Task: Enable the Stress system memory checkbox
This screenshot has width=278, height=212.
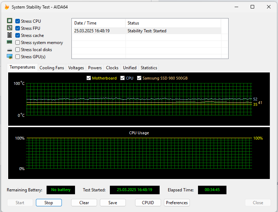Action: (x=18, y=43)
